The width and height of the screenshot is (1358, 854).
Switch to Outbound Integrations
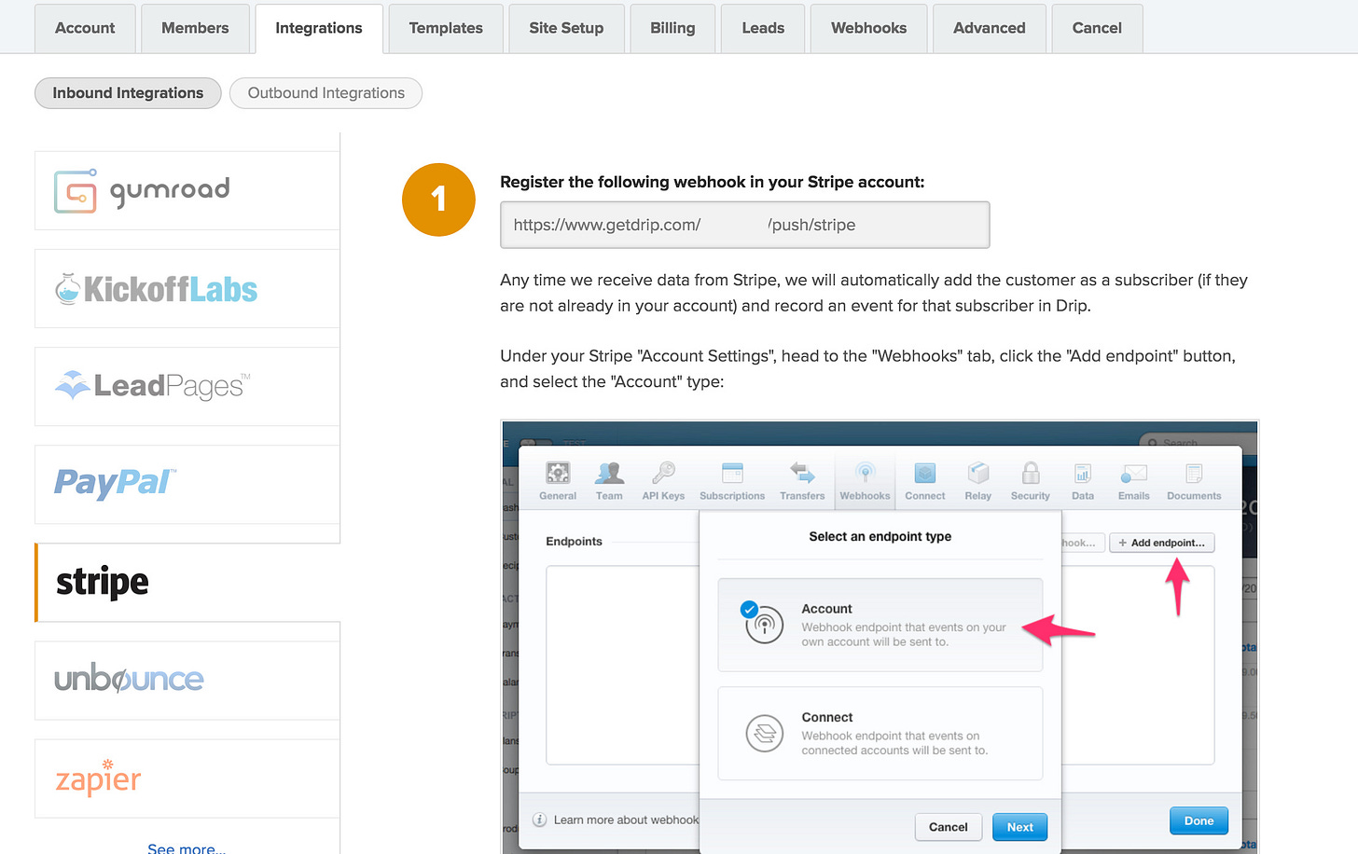tap(326, 93)
